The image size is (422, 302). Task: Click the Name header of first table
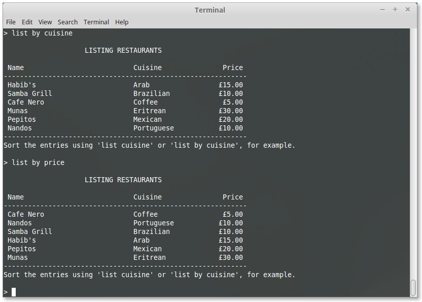(16, 68)
